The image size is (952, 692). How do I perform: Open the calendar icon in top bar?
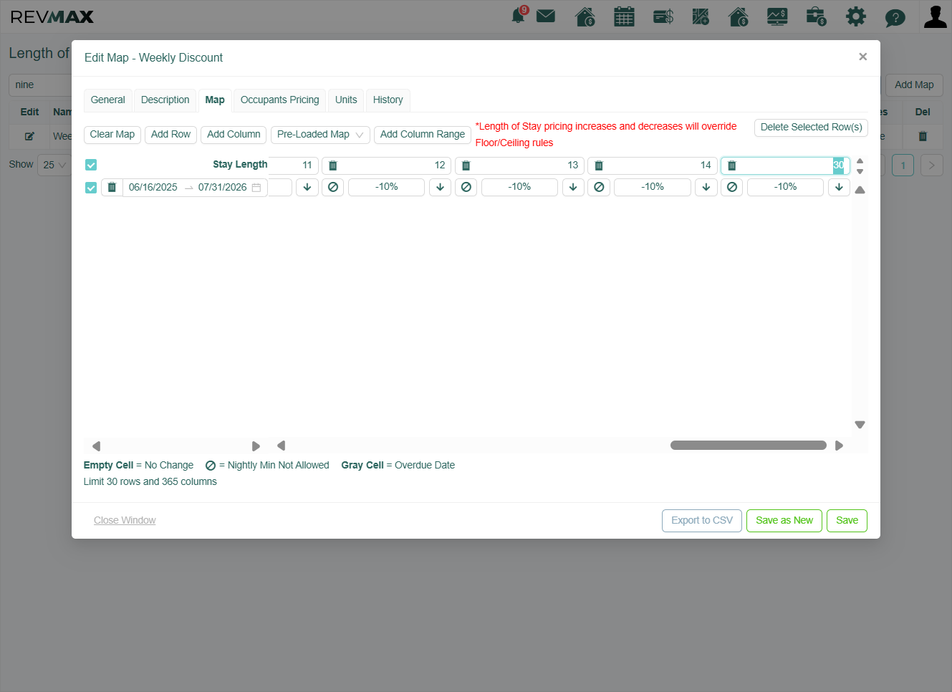625,16
